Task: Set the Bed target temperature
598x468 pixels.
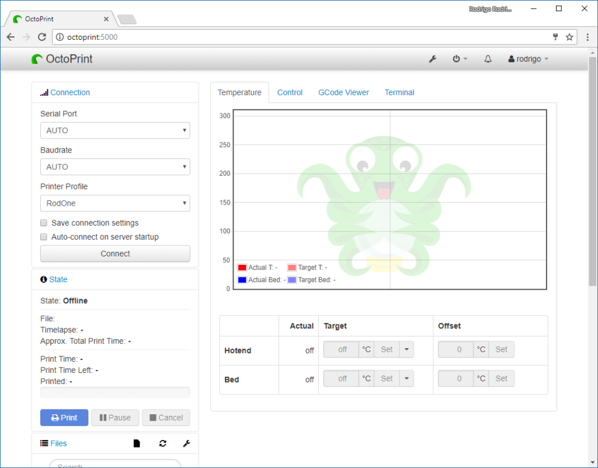Action: 387,379
